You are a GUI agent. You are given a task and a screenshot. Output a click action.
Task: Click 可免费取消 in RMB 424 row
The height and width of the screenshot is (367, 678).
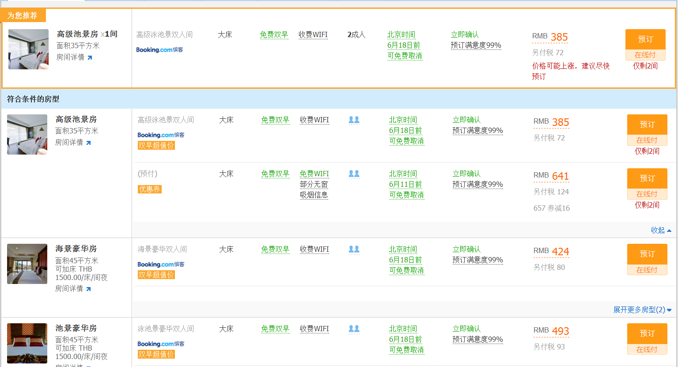pos(406,270)
